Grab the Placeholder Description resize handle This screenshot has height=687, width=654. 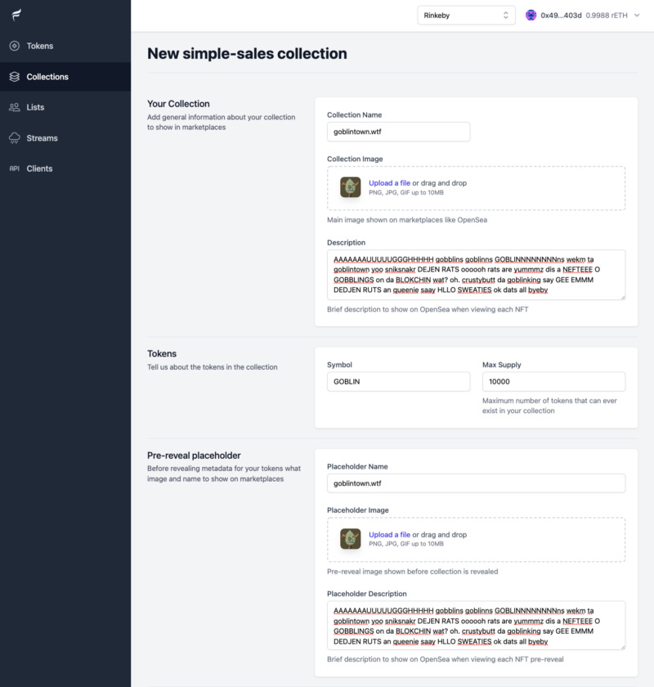click(x=622, y=647)
